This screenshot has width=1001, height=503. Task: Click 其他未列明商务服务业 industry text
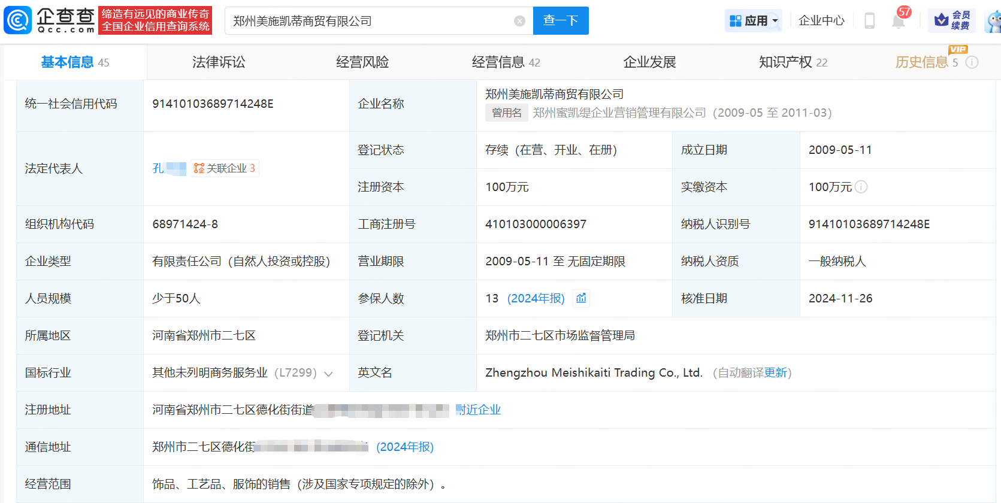tap(210, 372)
